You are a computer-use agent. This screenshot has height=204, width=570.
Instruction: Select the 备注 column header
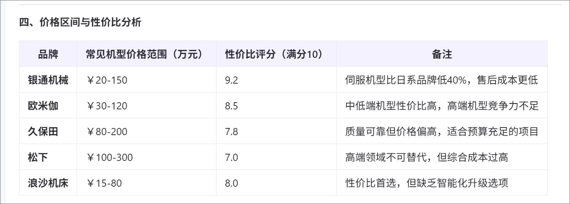coord(442,54)
